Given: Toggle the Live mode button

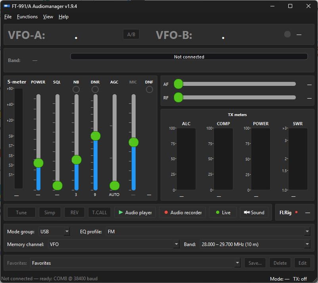Looking at the screenshot, I should click(x=223, y=213).
